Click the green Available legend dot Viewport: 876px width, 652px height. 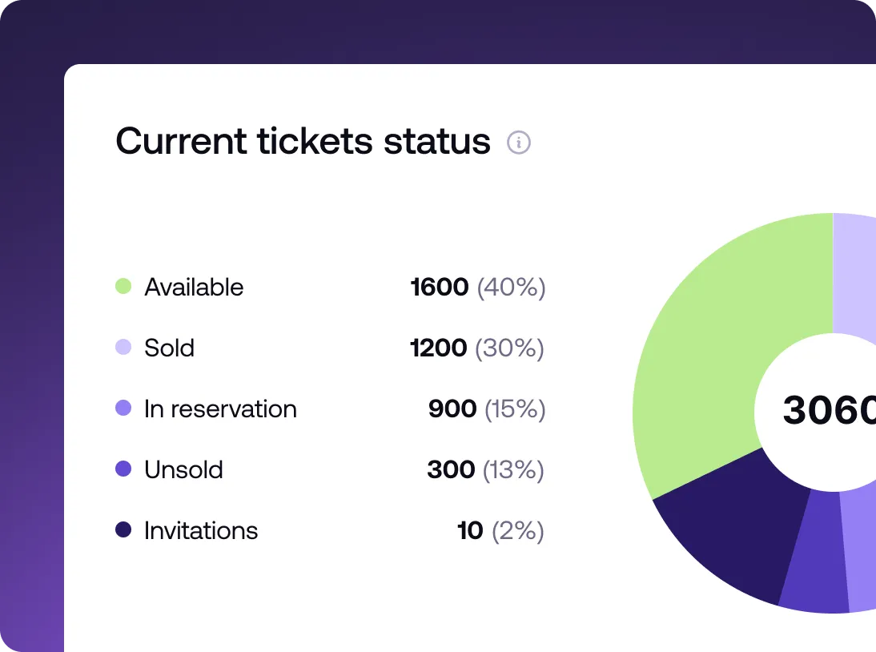(123, 287)
